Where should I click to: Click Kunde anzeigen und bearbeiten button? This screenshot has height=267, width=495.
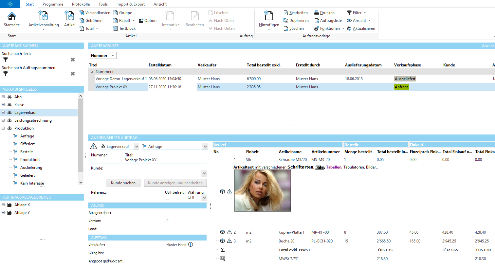(175, 183)
